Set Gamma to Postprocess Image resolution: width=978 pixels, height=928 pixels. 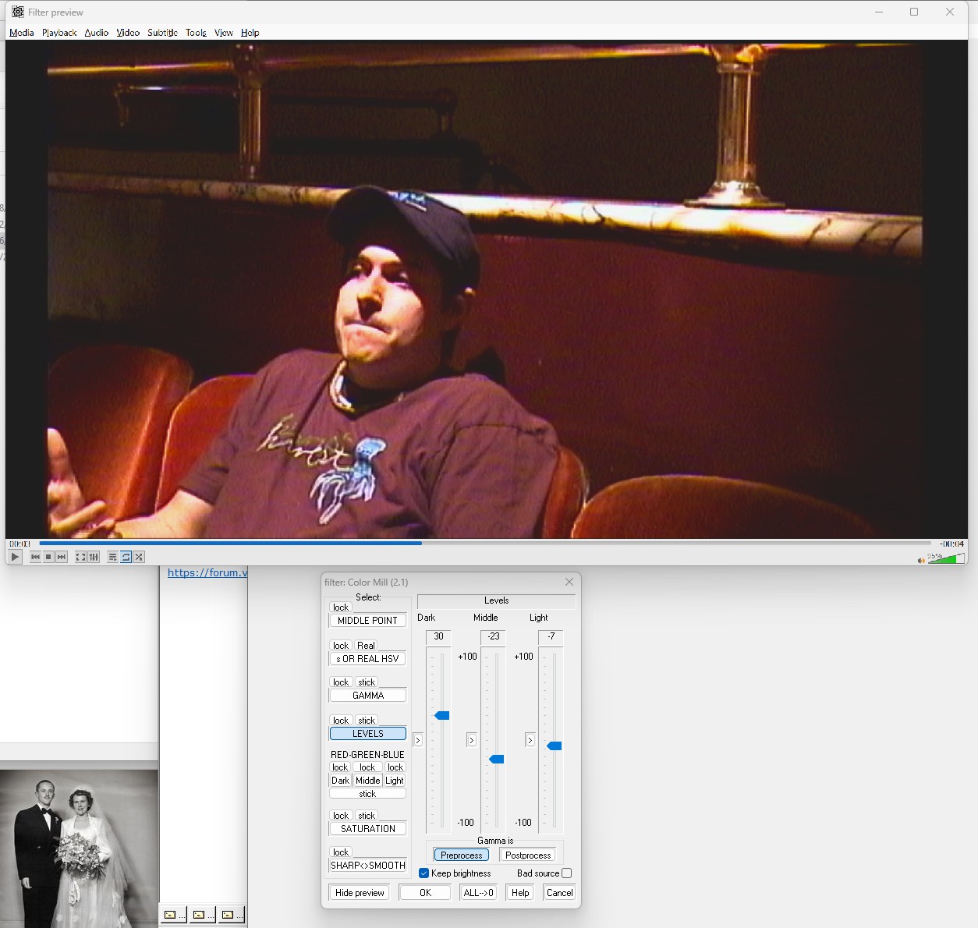click(528, 855)
